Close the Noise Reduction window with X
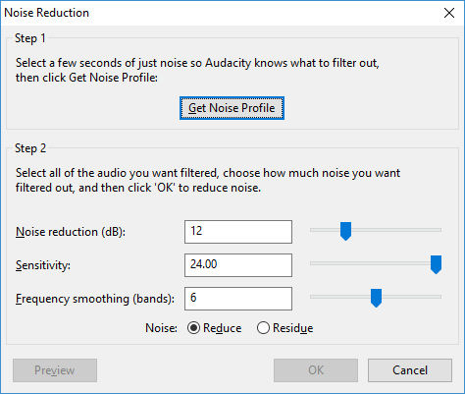This screenshot has width=465, height=394. 449,13
